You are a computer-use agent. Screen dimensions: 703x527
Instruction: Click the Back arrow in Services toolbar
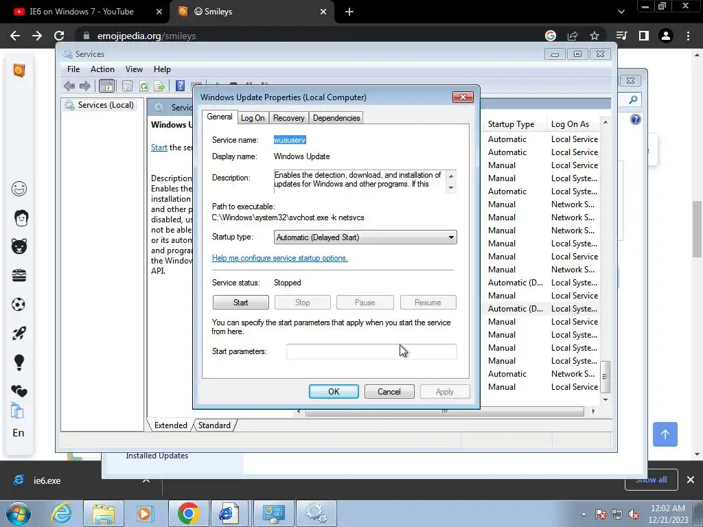pos(69,86)
